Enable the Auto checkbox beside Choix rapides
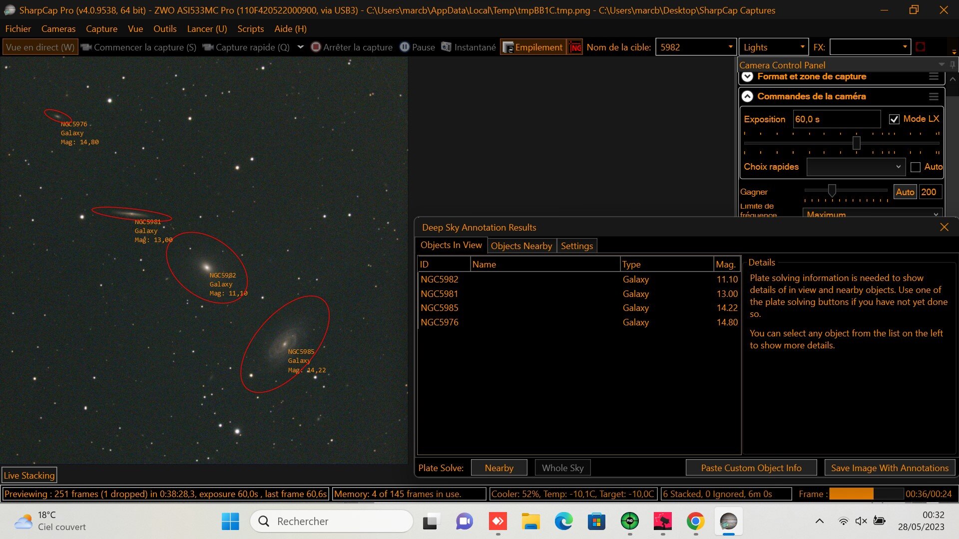The image size is (959, 539). (x=916, y=167)
